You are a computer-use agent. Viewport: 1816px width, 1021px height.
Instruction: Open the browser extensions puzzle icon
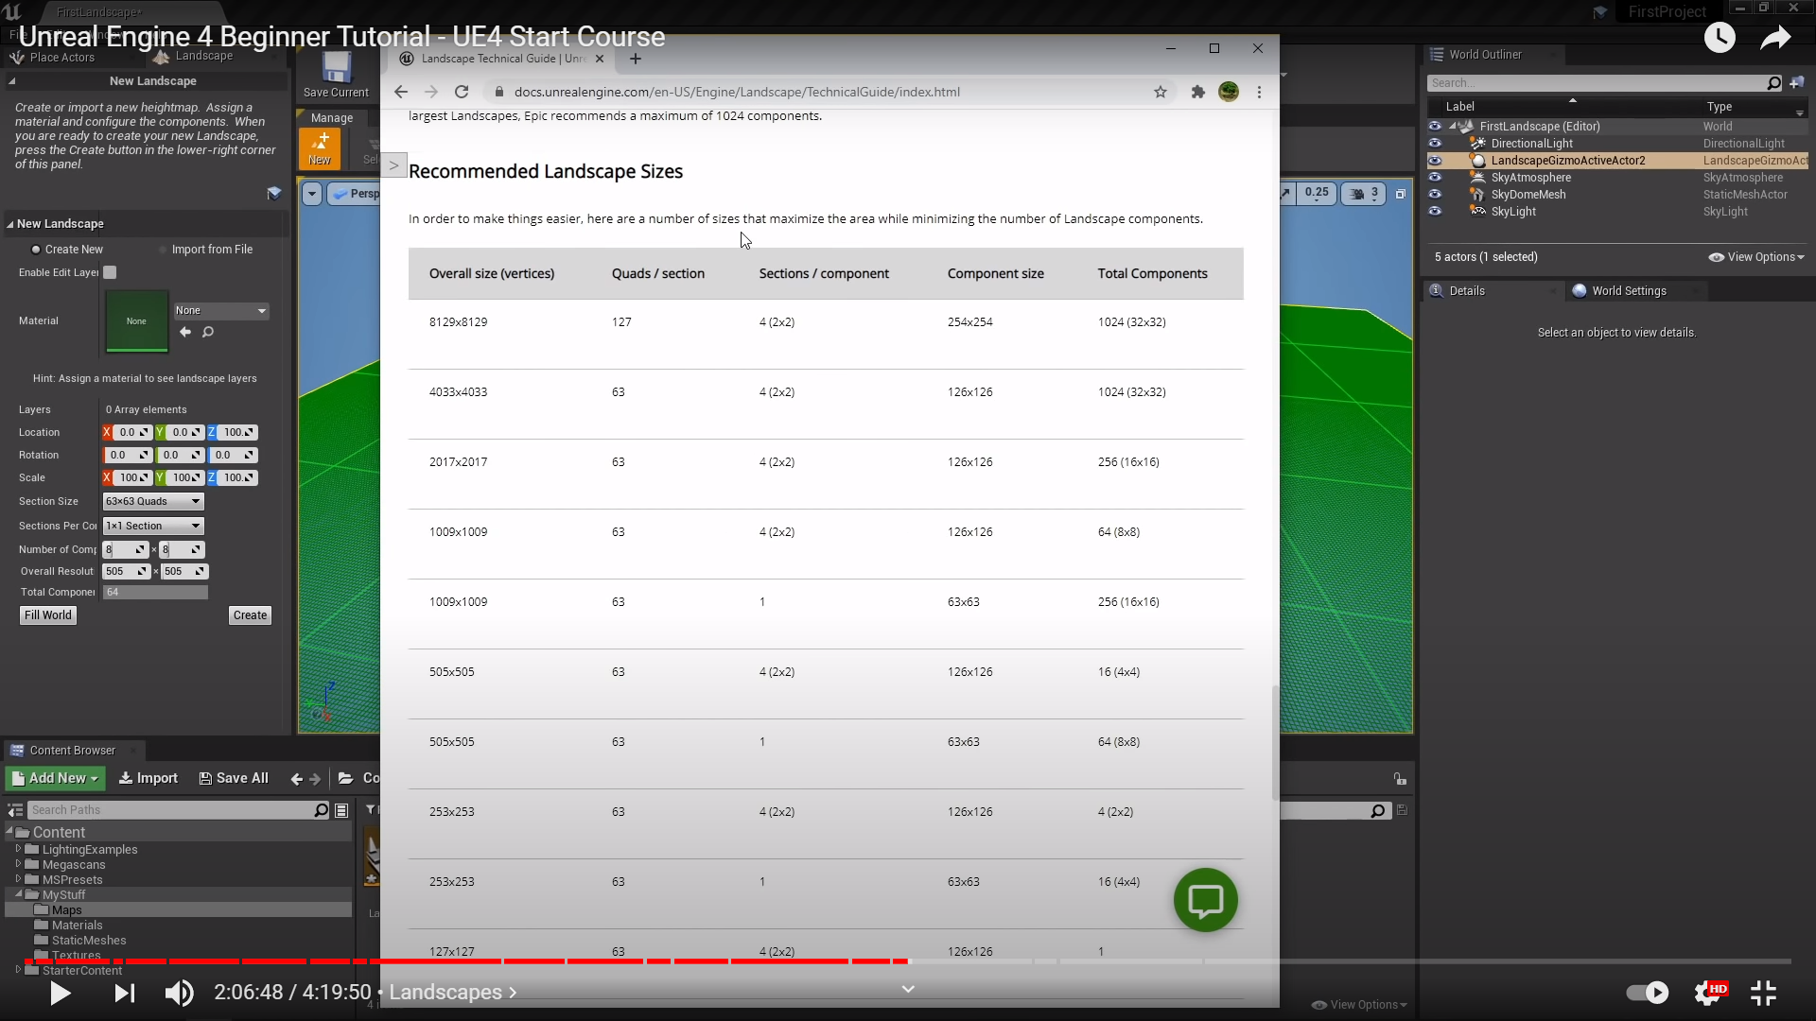tap(1197, 92)
